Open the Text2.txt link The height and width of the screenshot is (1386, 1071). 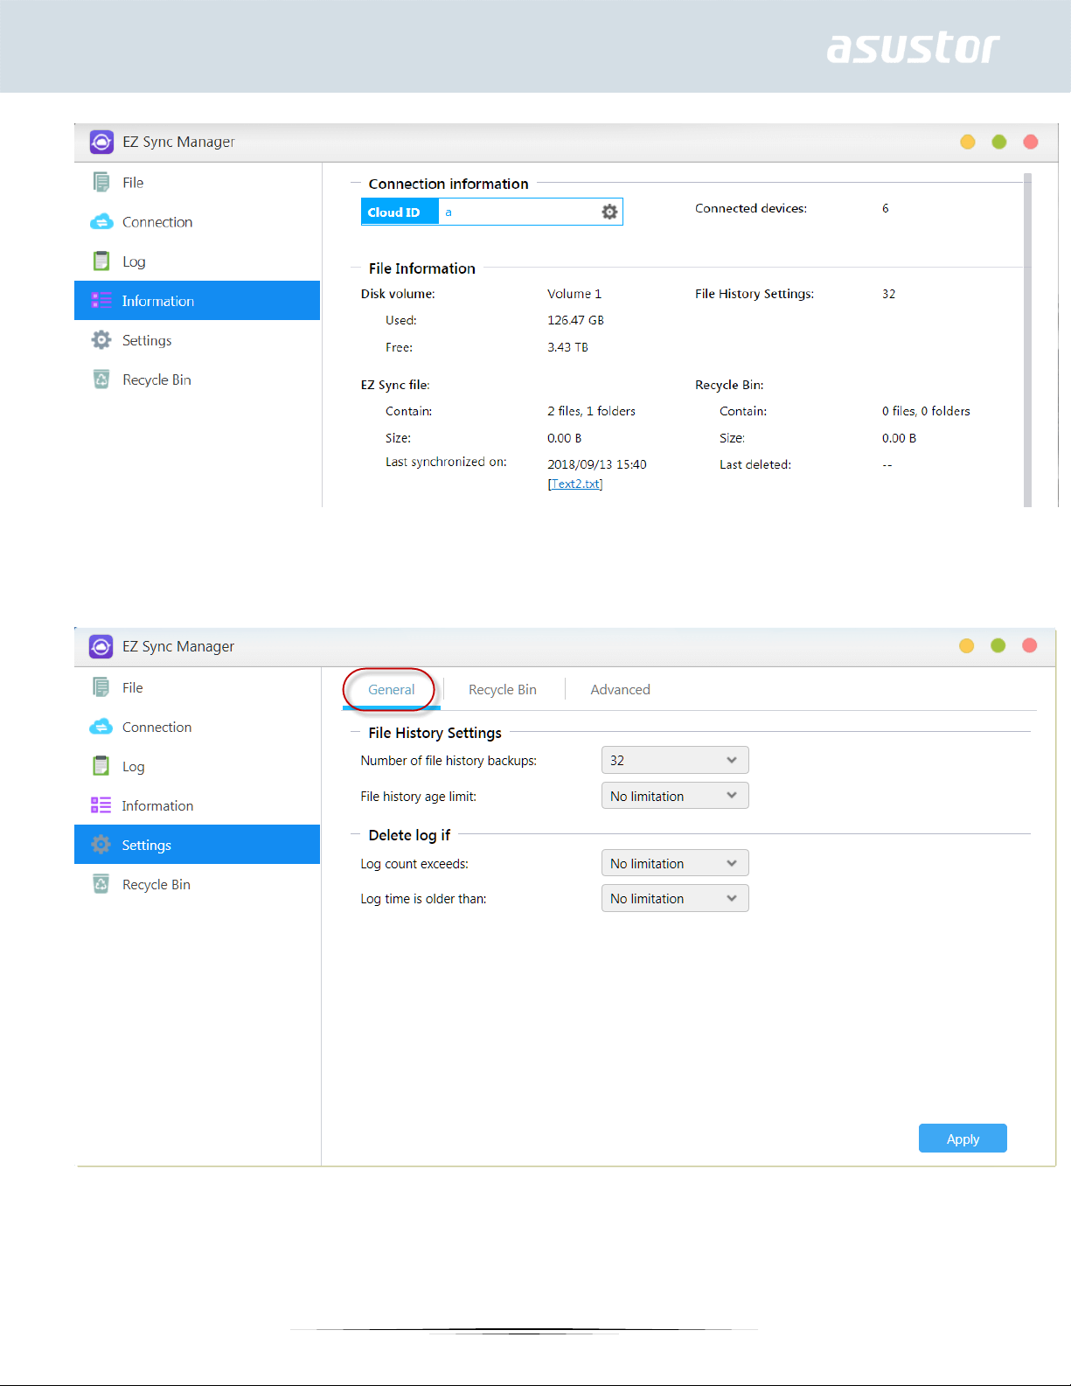click(575, 484)
